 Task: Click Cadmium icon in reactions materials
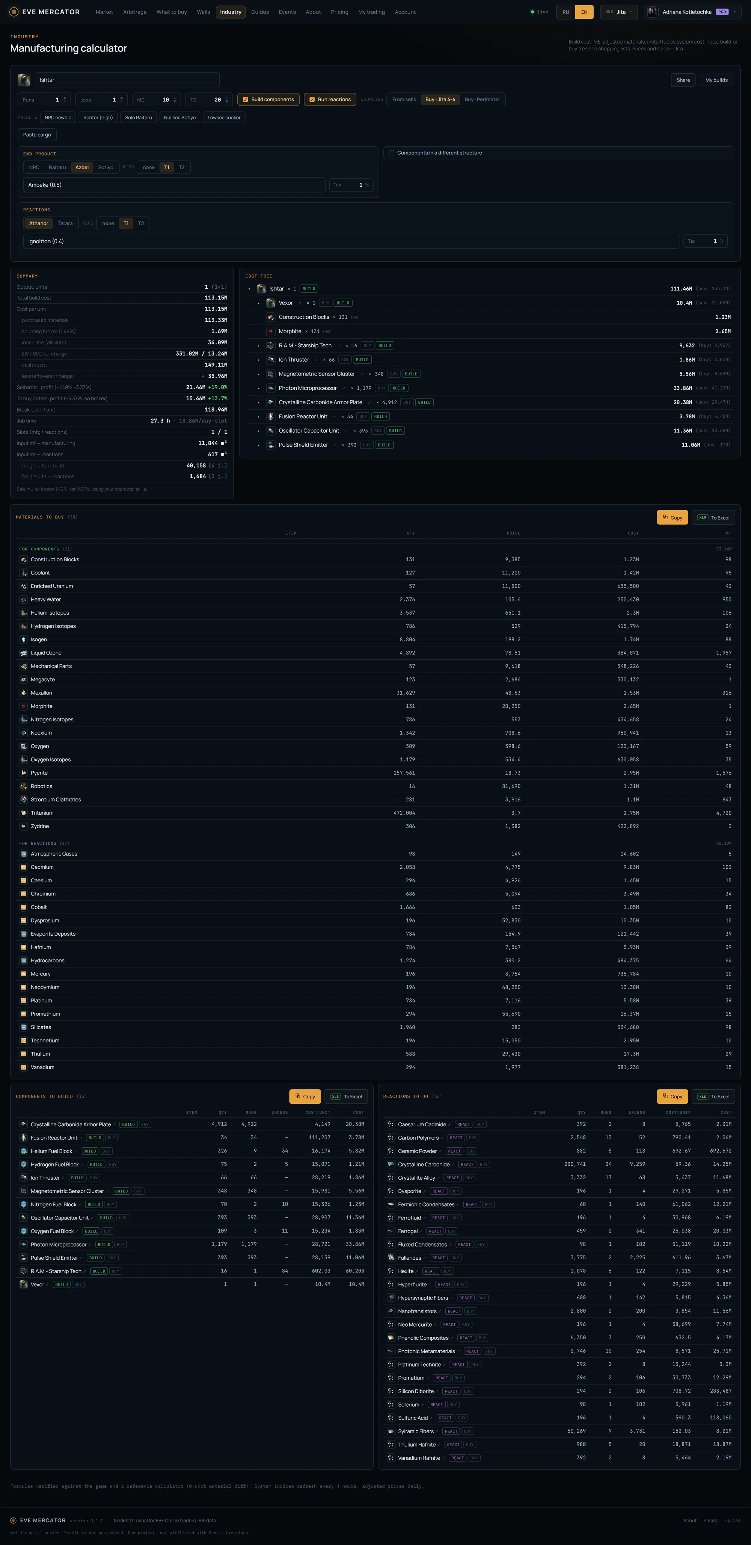(24, 867)
